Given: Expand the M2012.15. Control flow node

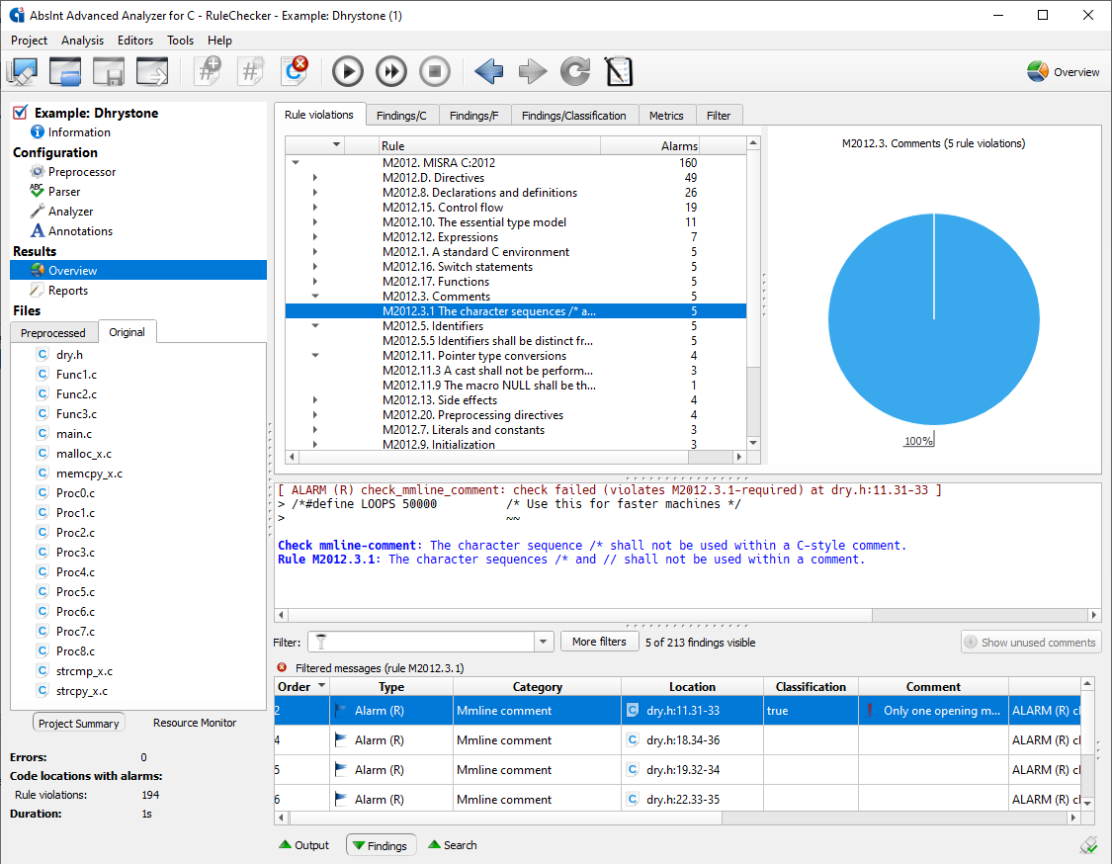Looking at the screenshot, I should tap(315, 208).
